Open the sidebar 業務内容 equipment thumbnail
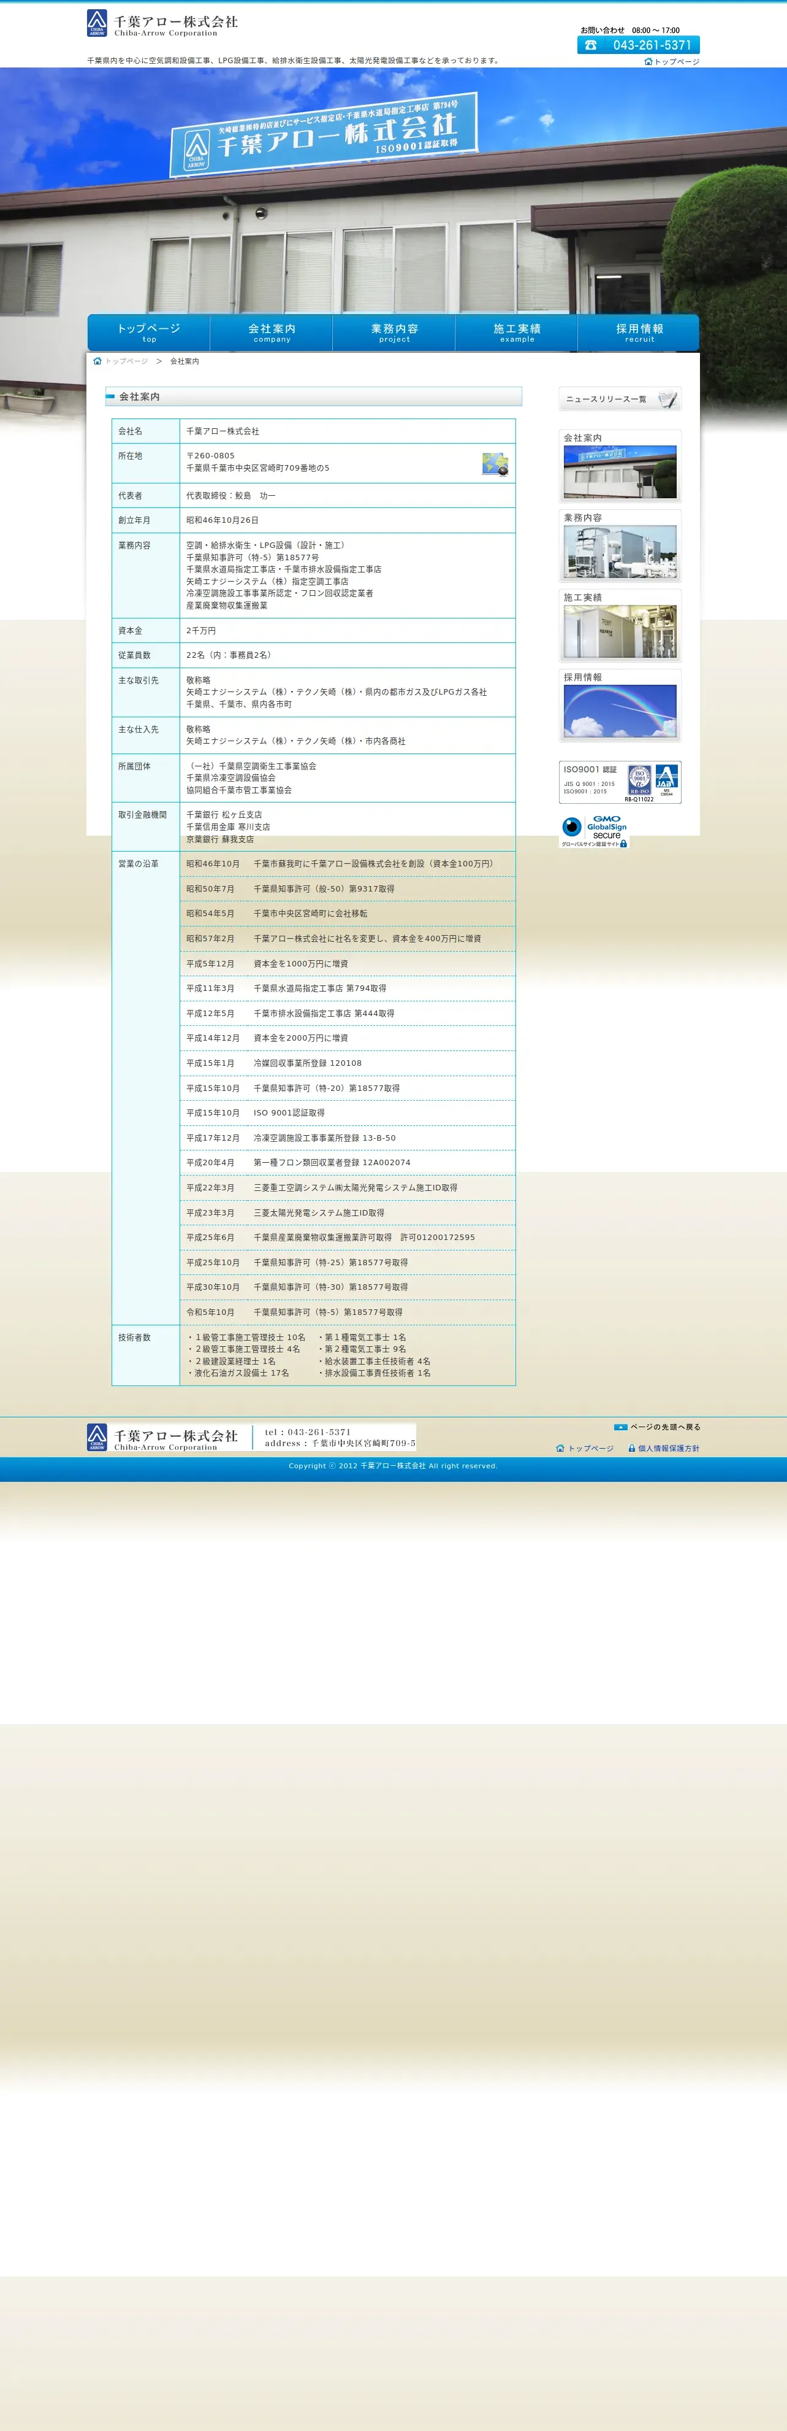The height and width of the screenshot is (2431, 787). pos(620,545)
